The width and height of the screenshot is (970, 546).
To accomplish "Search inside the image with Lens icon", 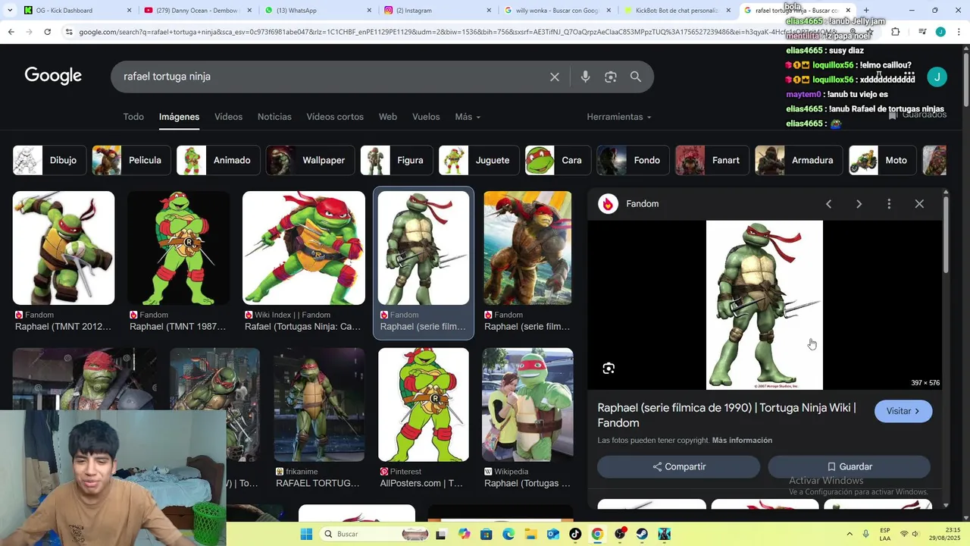I will pos(609,369).
